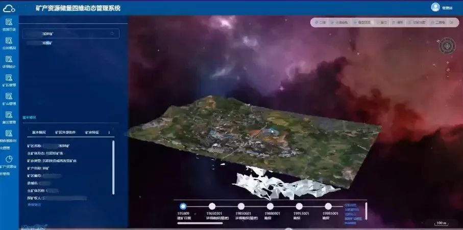Image resolution: width=463 pixels, height=230 pixels.
Task: Click the info panel vertical scrollbar
Action: click(x=113, y=167)
